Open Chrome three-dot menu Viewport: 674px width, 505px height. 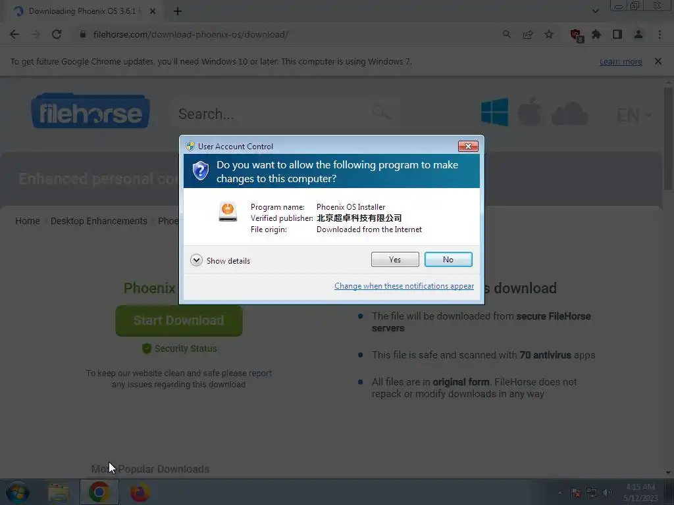[660, 34]
